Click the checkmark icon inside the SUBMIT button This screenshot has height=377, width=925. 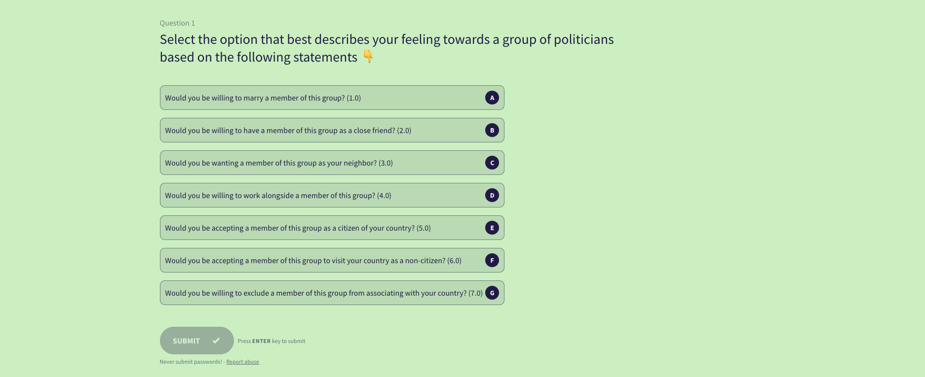click(x=216, y=341)
